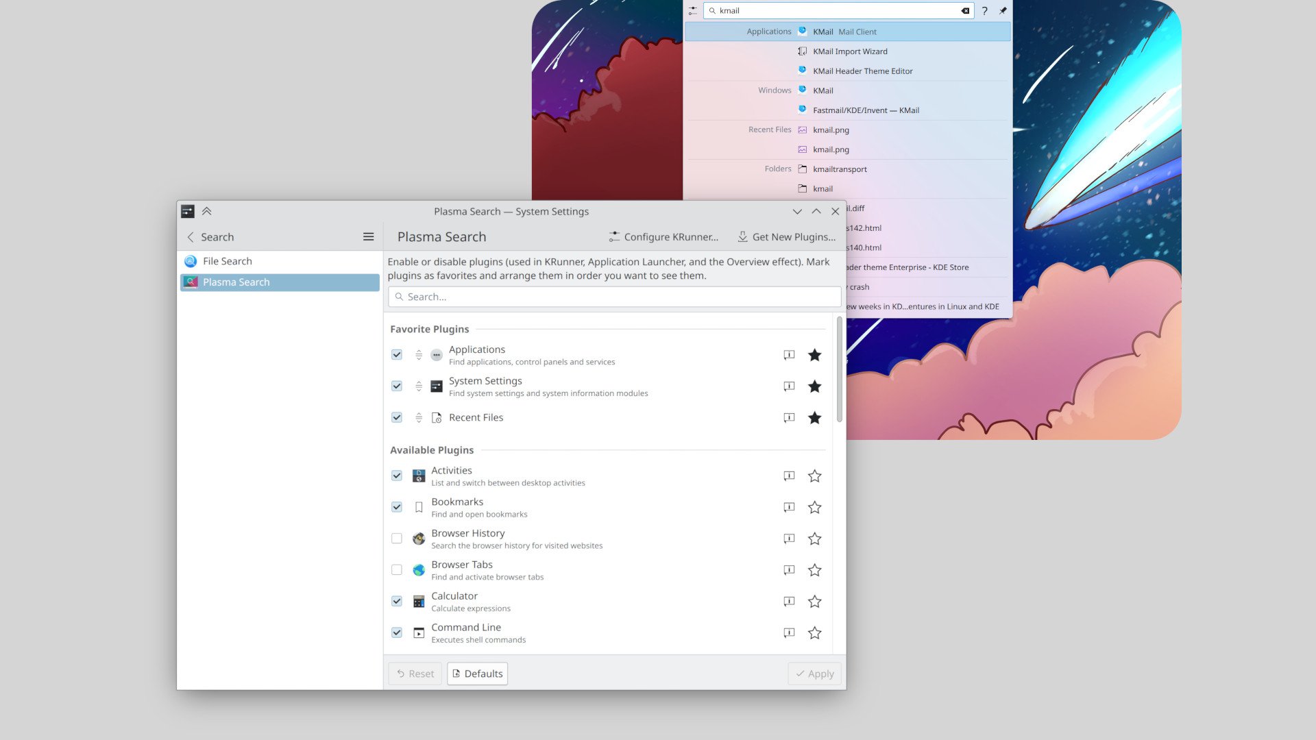
Task: Click the reorder handle for Recent Files plugin
Action: (419, 418)
